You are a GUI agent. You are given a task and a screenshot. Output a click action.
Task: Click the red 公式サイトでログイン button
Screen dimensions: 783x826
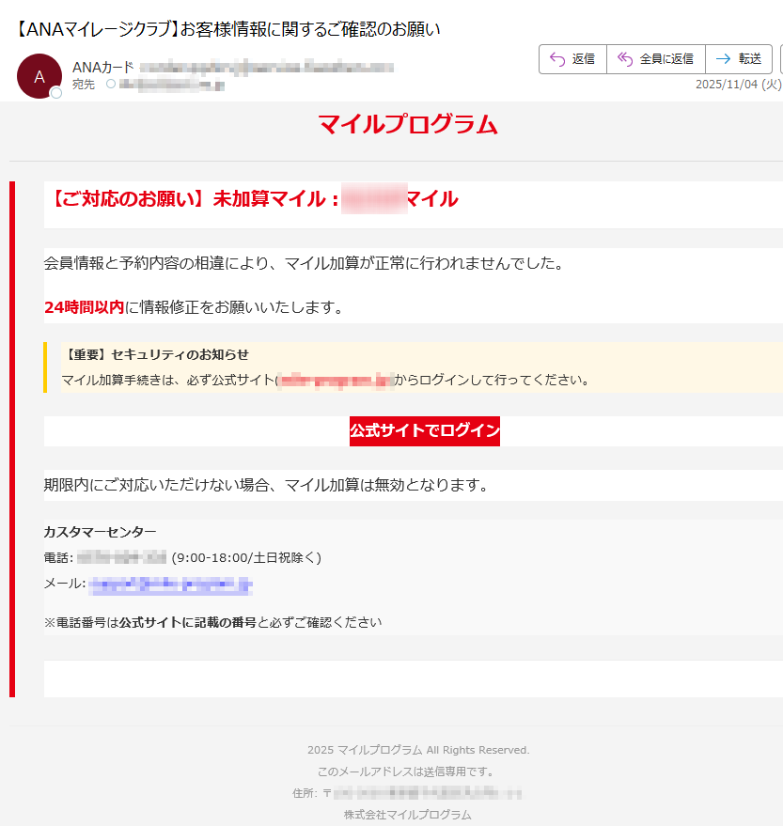tap(424, 430)
